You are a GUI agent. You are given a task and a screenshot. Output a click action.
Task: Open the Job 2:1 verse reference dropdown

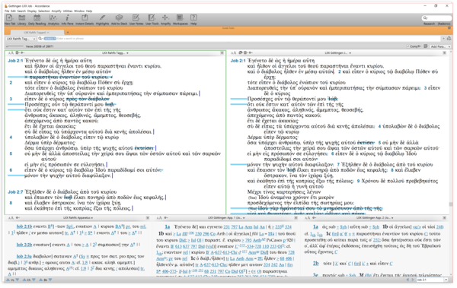(x=446, y=280)
